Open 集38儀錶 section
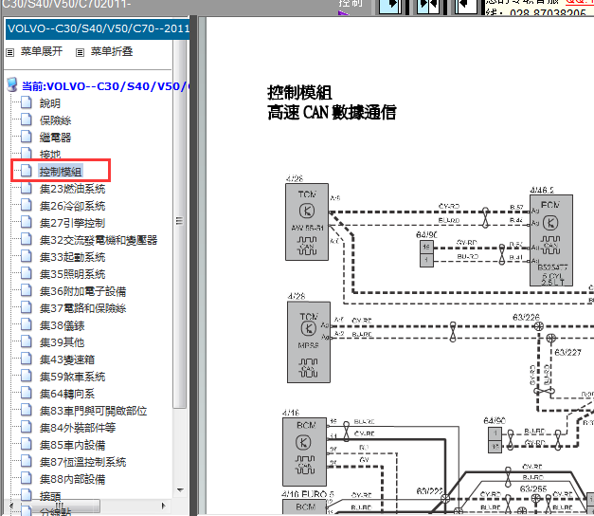594x516 pixels. coord(62,325)
